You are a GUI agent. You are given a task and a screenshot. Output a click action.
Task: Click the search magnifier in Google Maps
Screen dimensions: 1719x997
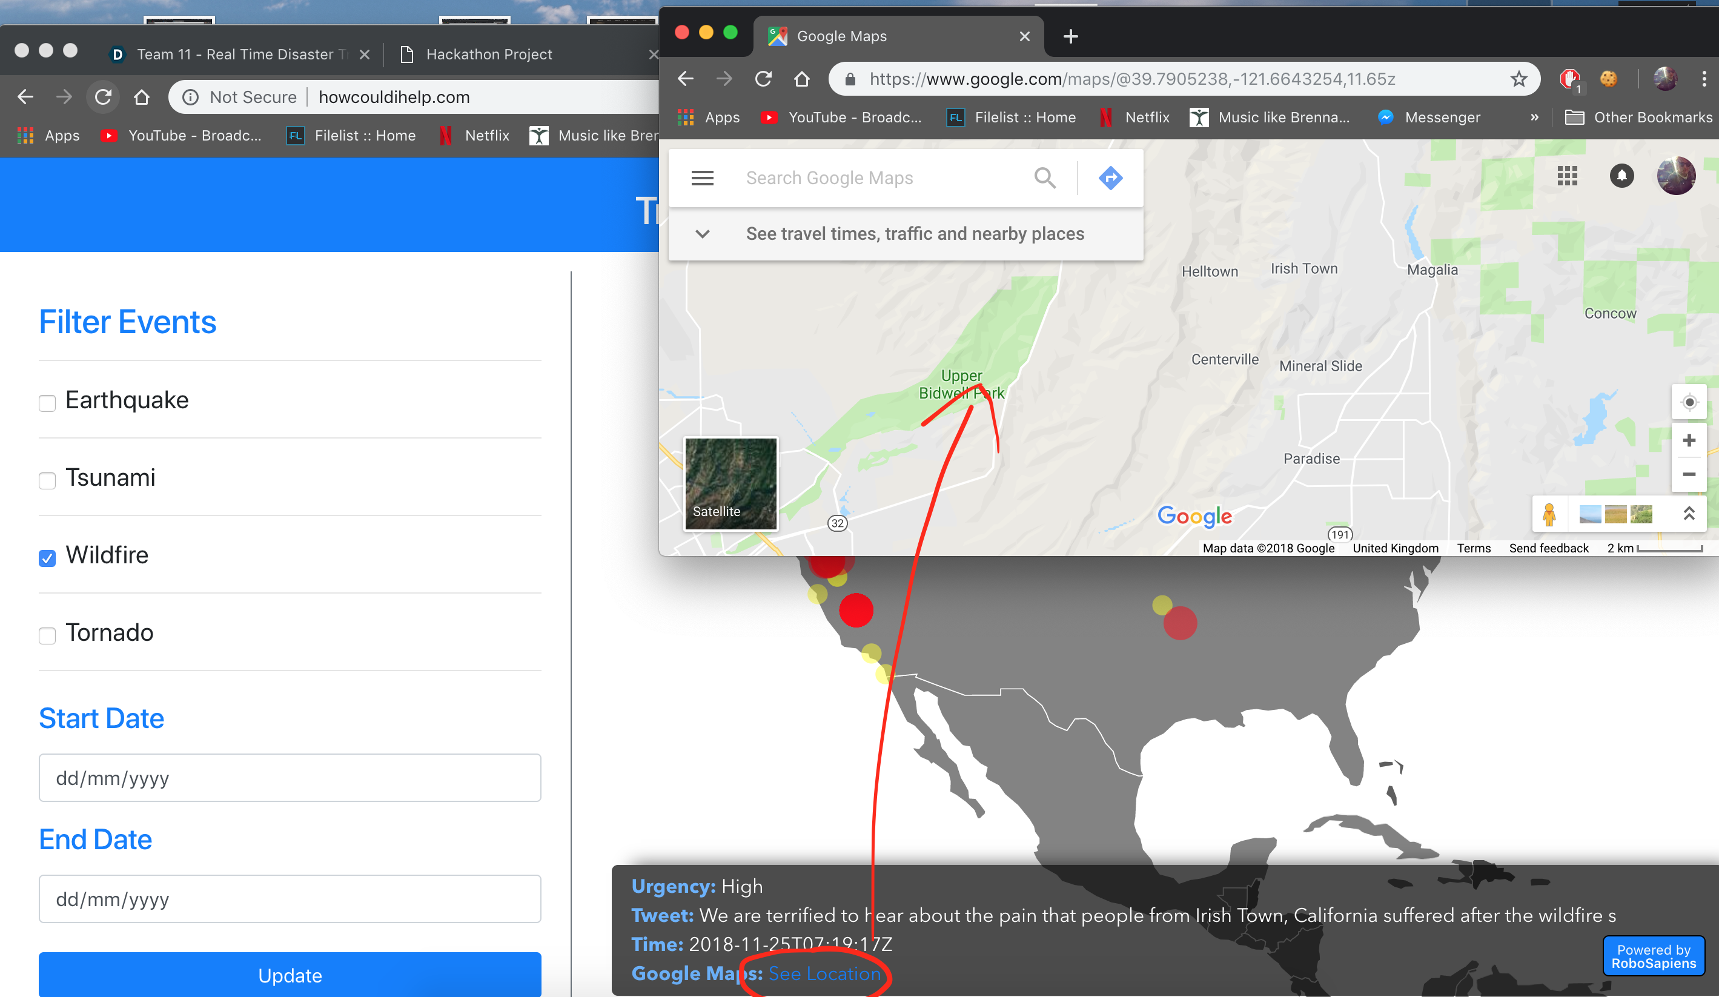[1044, 178]
